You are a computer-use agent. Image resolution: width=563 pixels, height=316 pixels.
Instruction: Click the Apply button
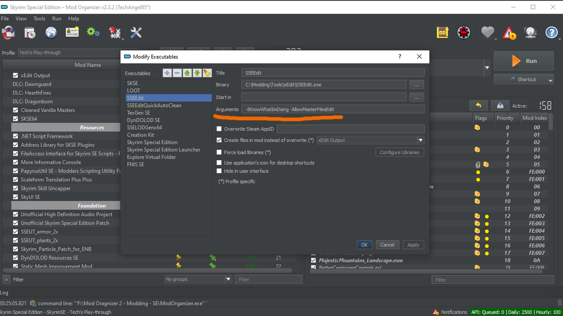[x=413, y=245]
